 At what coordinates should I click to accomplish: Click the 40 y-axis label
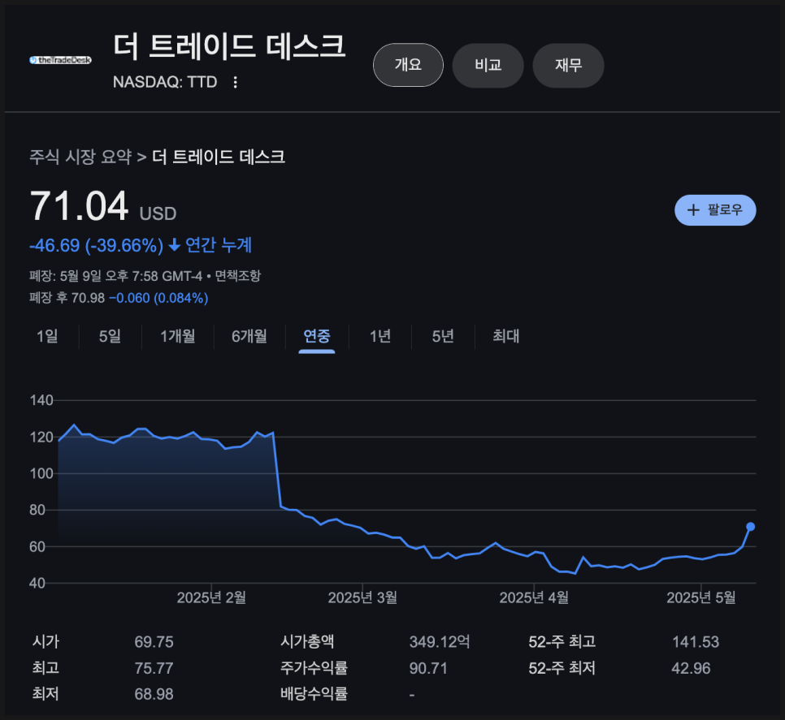37,584
